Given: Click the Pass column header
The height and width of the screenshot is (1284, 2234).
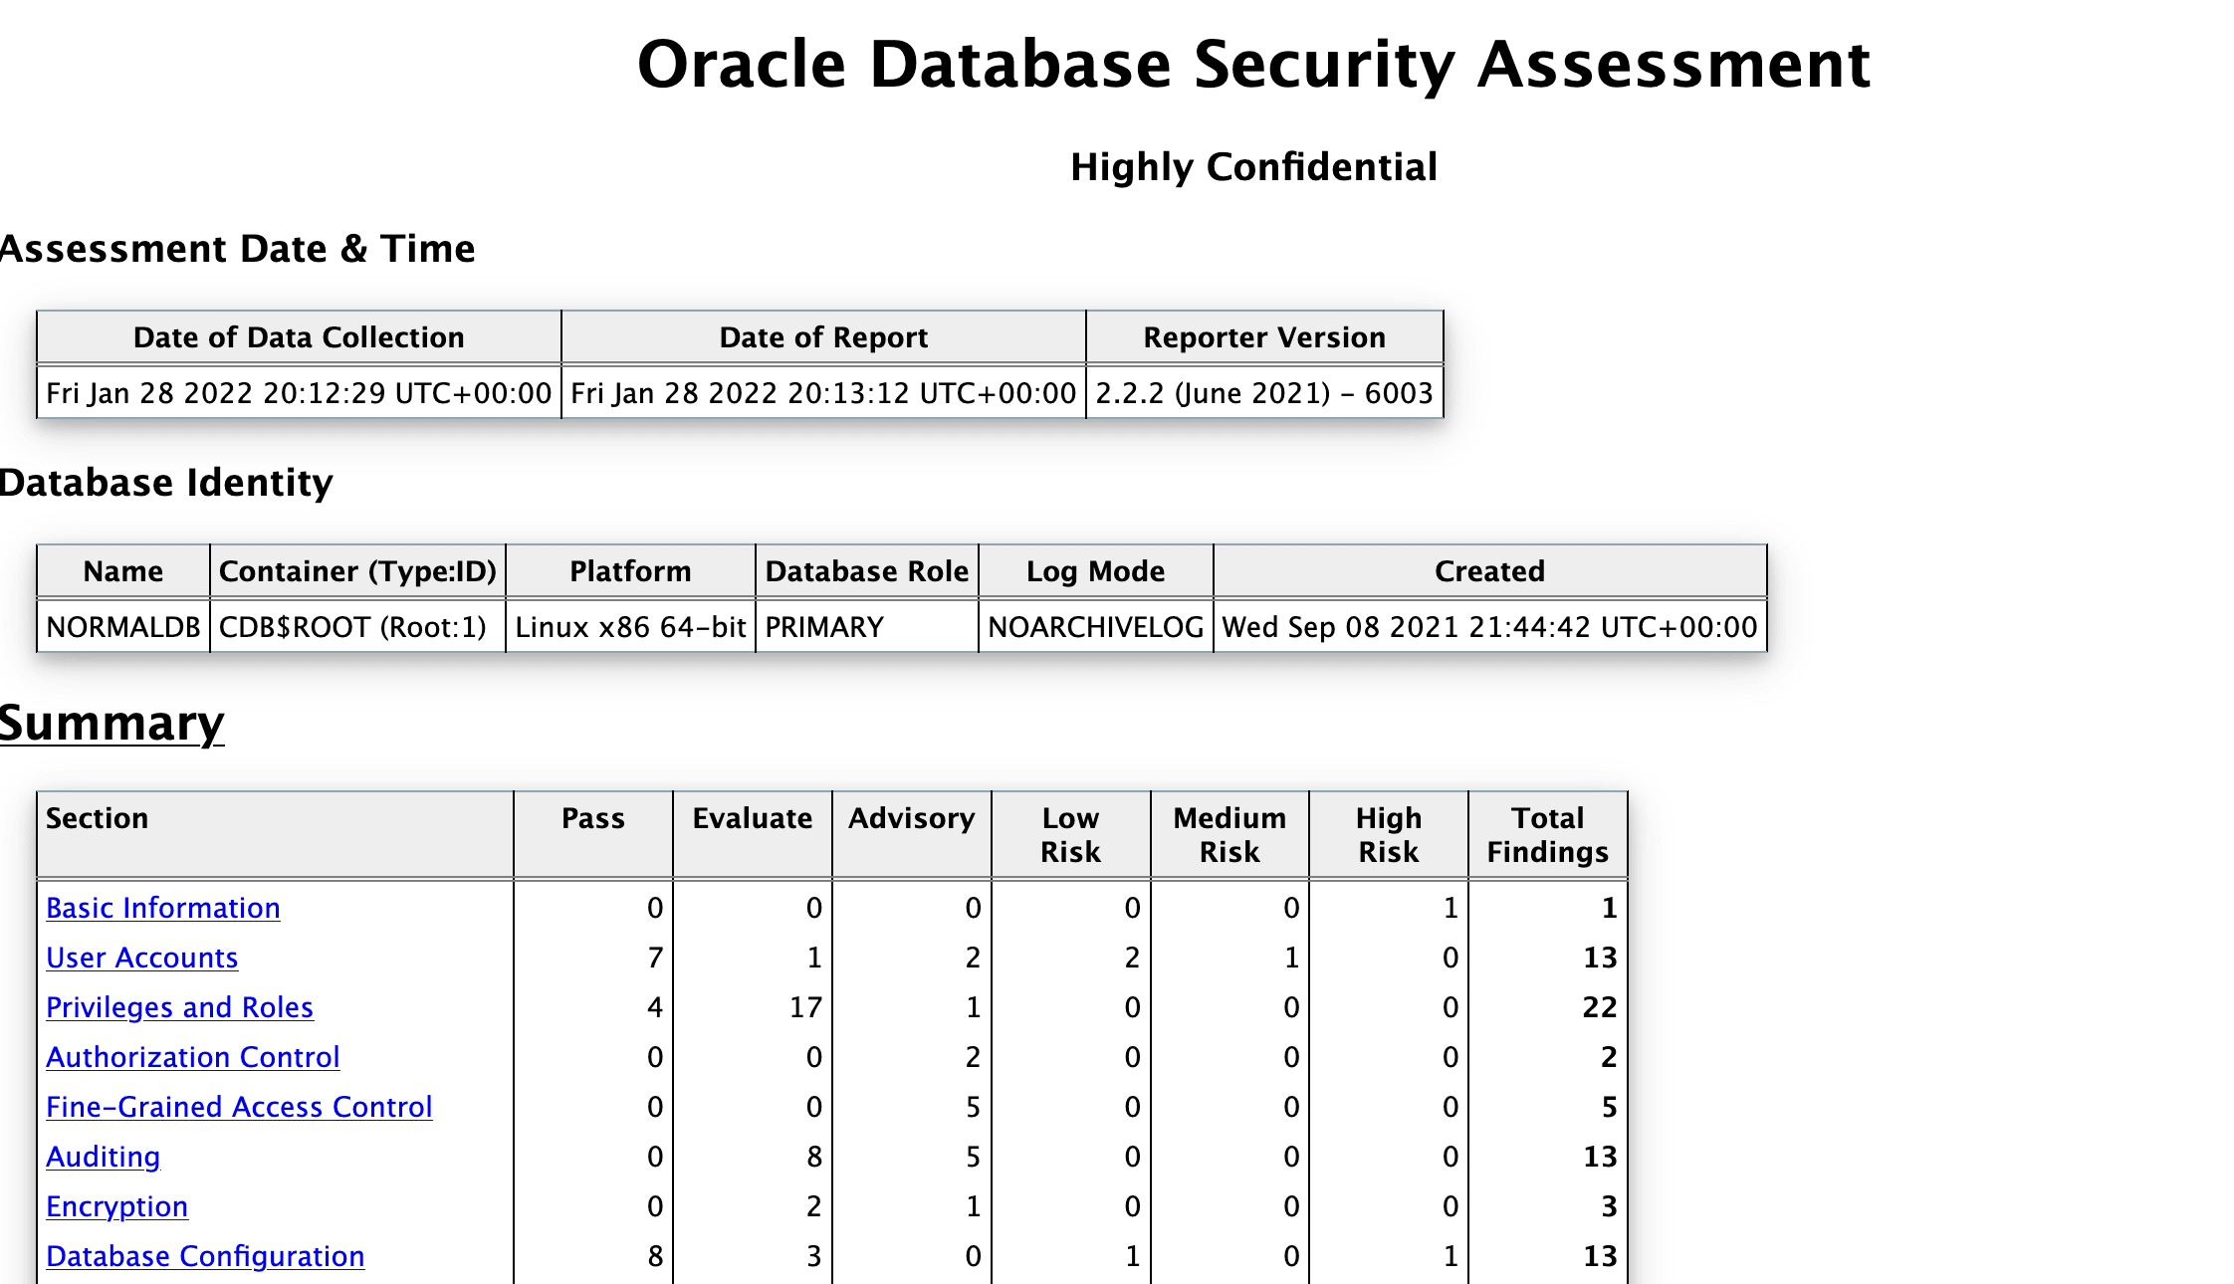Looking at the screenshot, I should point(593,835).
